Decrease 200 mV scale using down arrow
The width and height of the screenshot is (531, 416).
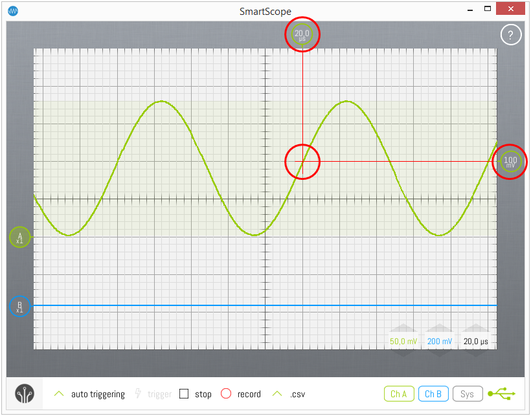439,352
